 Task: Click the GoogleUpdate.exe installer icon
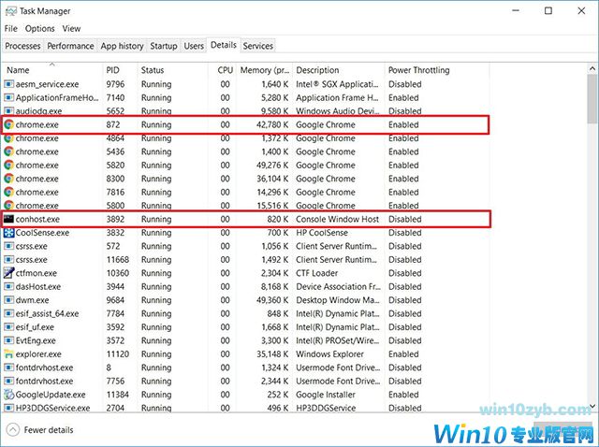[x=8, y=395]
